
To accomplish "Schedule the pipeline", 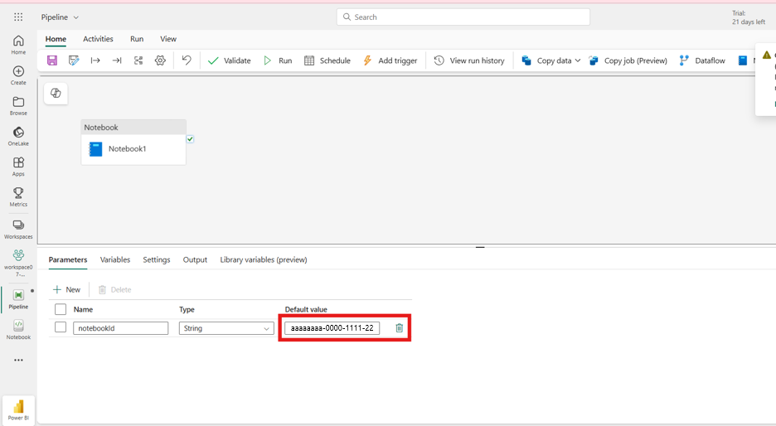I will (327, 61).
